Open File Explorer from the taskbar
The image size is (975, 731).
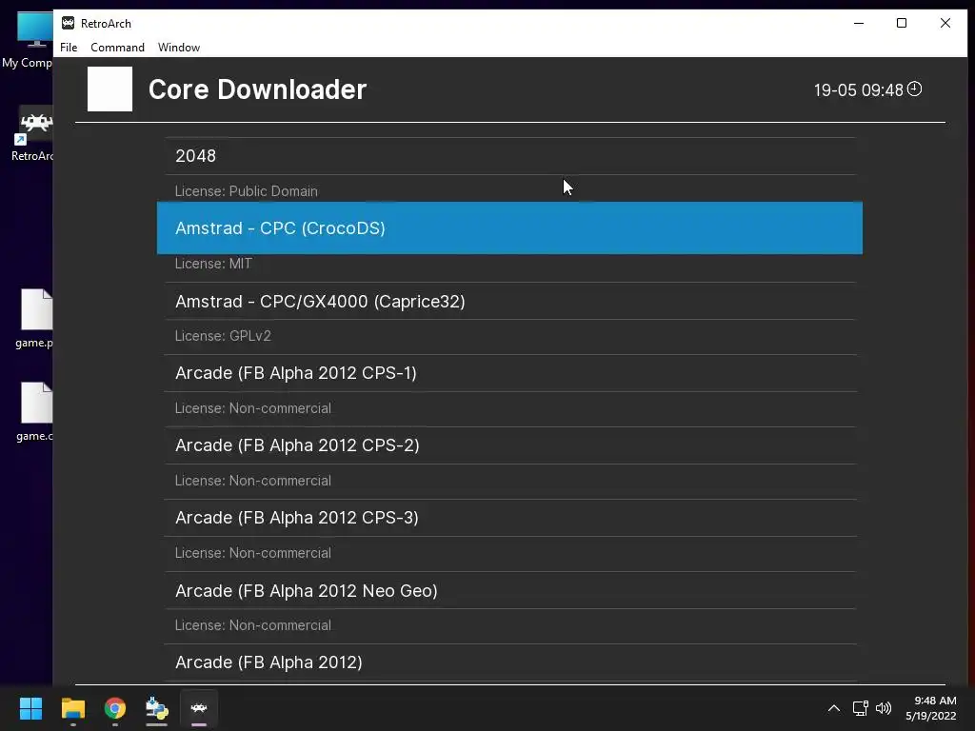point(72,708)
